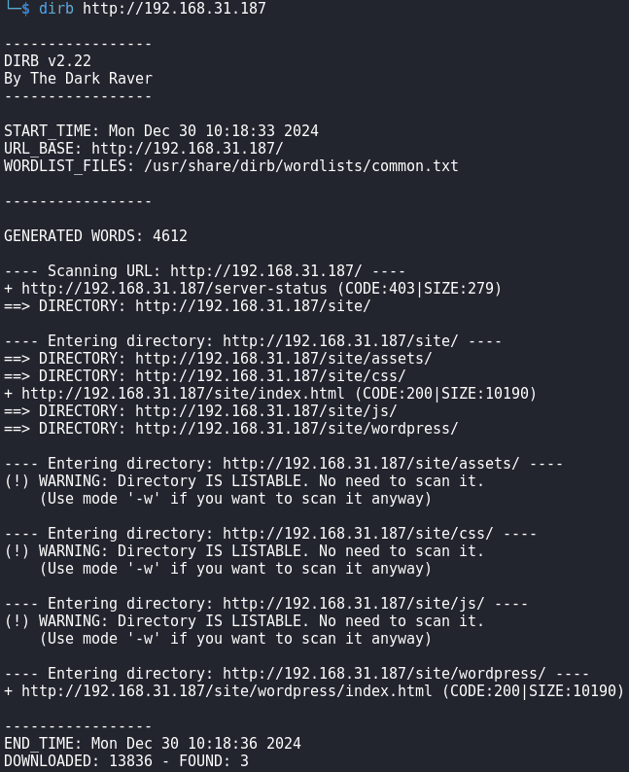Click the target URL on the command line

[174, 9]
